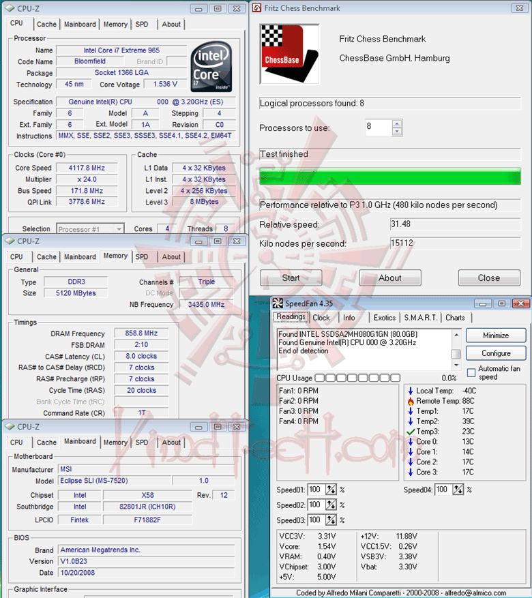Click the NB Frequency value 3435.0 MHz
Screen dimensions: 532x598
pyautogui.click(x=206, y=305)
